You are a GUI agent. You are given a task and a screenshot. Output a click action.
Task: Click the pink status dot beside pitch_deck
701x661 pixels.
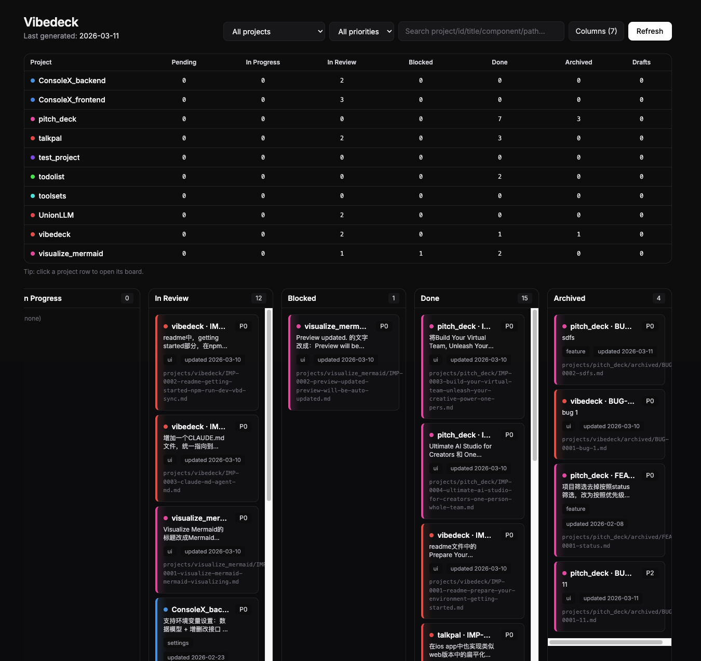(x=33, y=119)
